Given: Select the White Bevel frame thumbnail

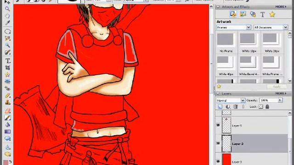Looking at the screenshot, I should (249, 66).
